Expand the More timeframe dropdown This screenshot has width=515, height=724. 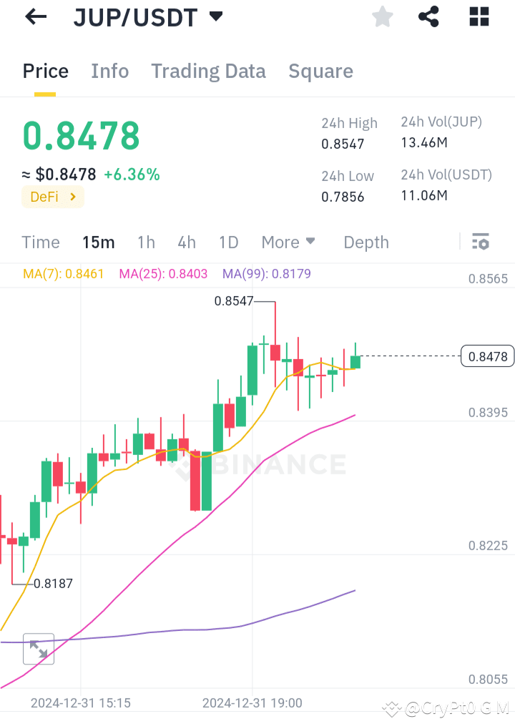pos(288,242)
